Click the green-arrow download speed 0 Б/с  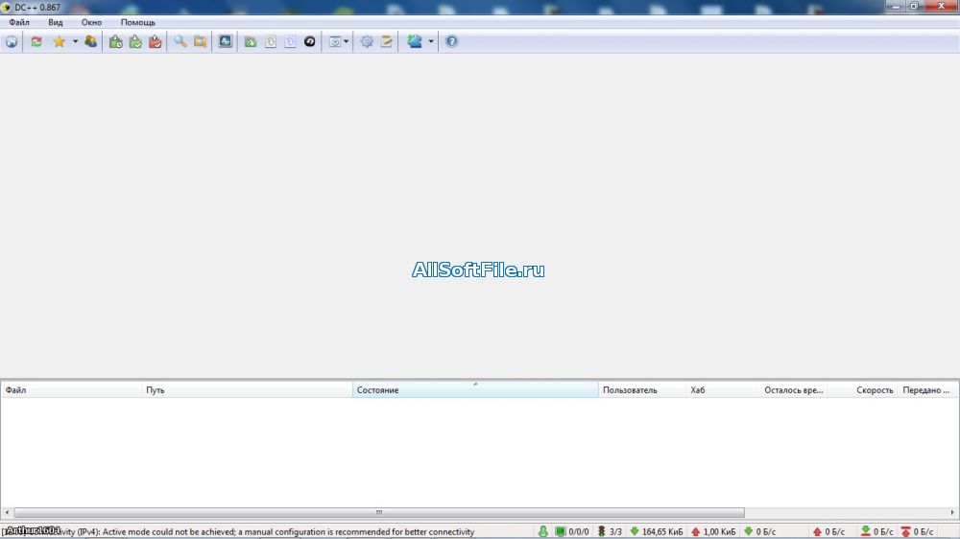click(759, 531)
